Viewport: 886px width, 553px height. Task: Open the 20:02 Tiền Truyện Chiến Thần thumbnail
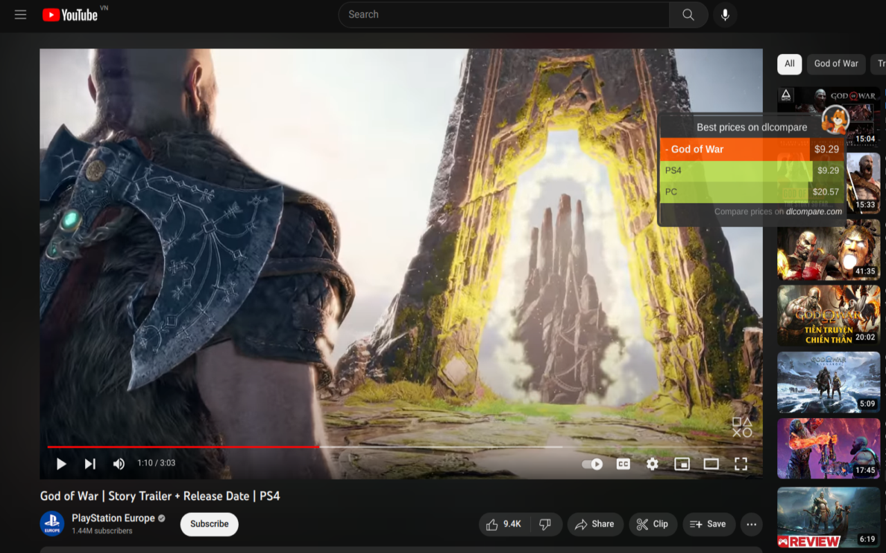click(x=829, y=315)
